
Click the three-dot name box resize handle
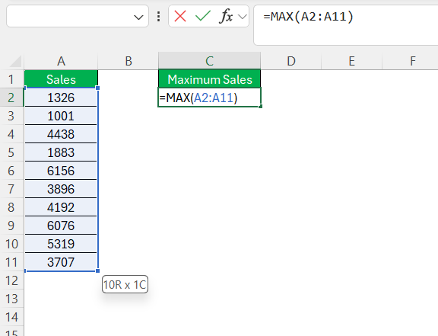[158, 17]
